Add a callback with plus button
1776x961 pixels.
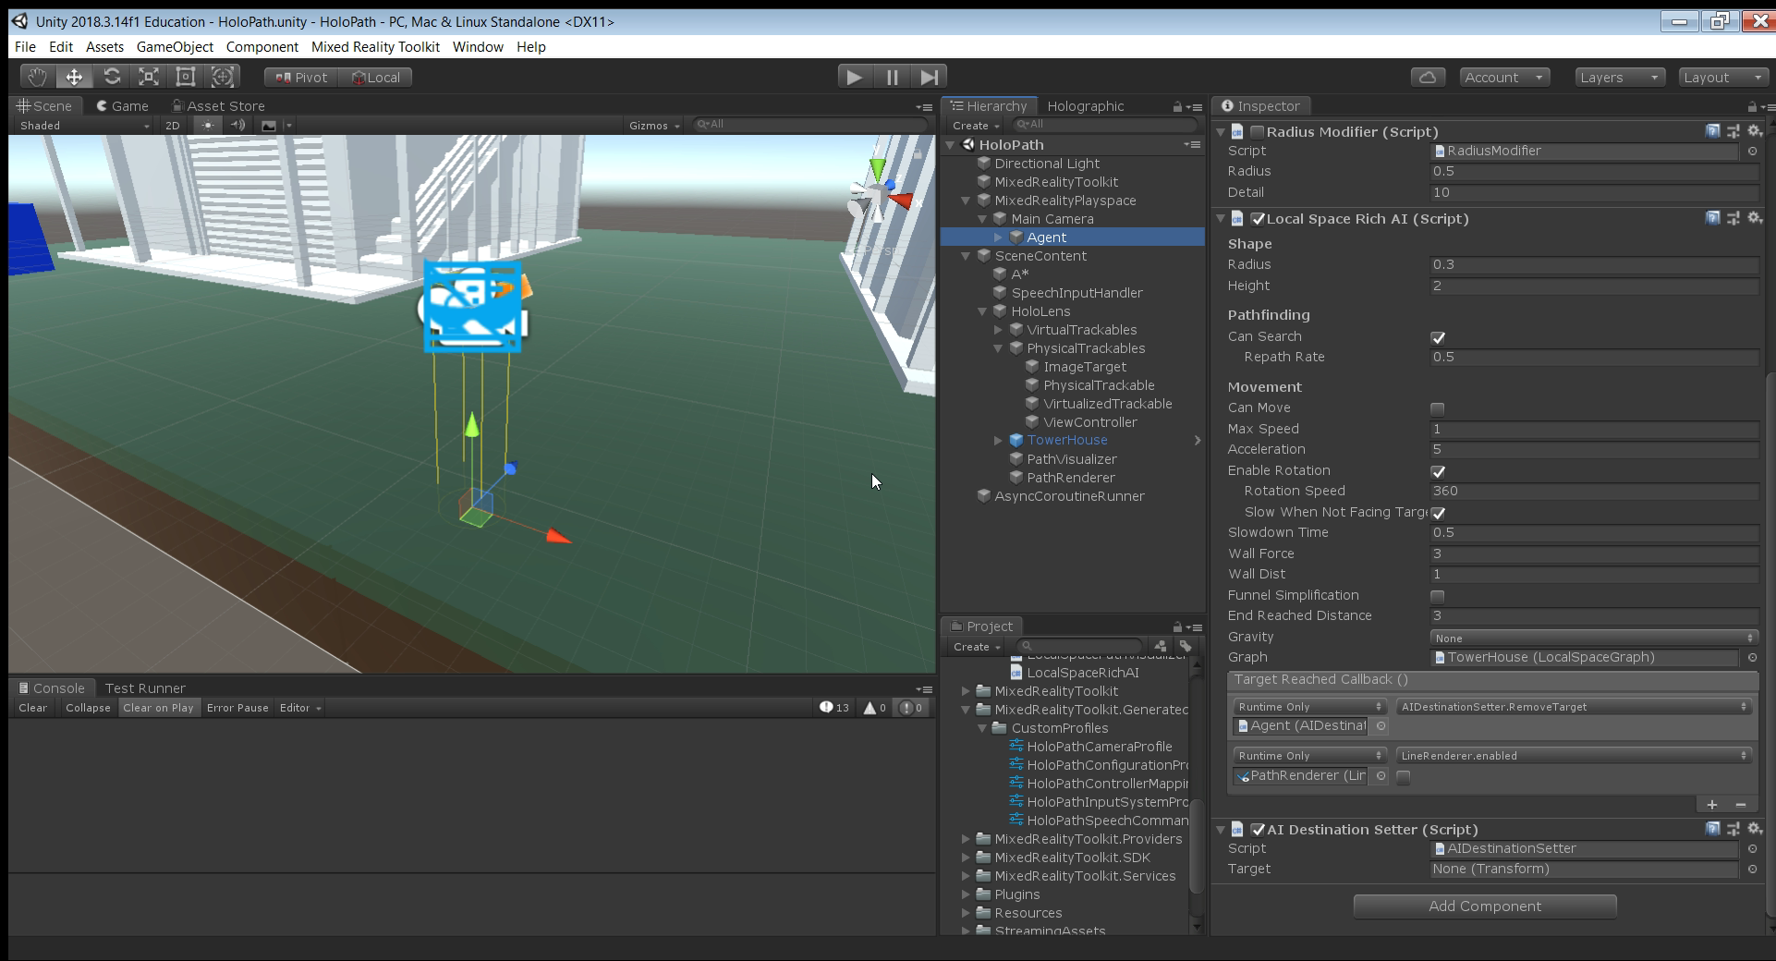(1711, 805)
